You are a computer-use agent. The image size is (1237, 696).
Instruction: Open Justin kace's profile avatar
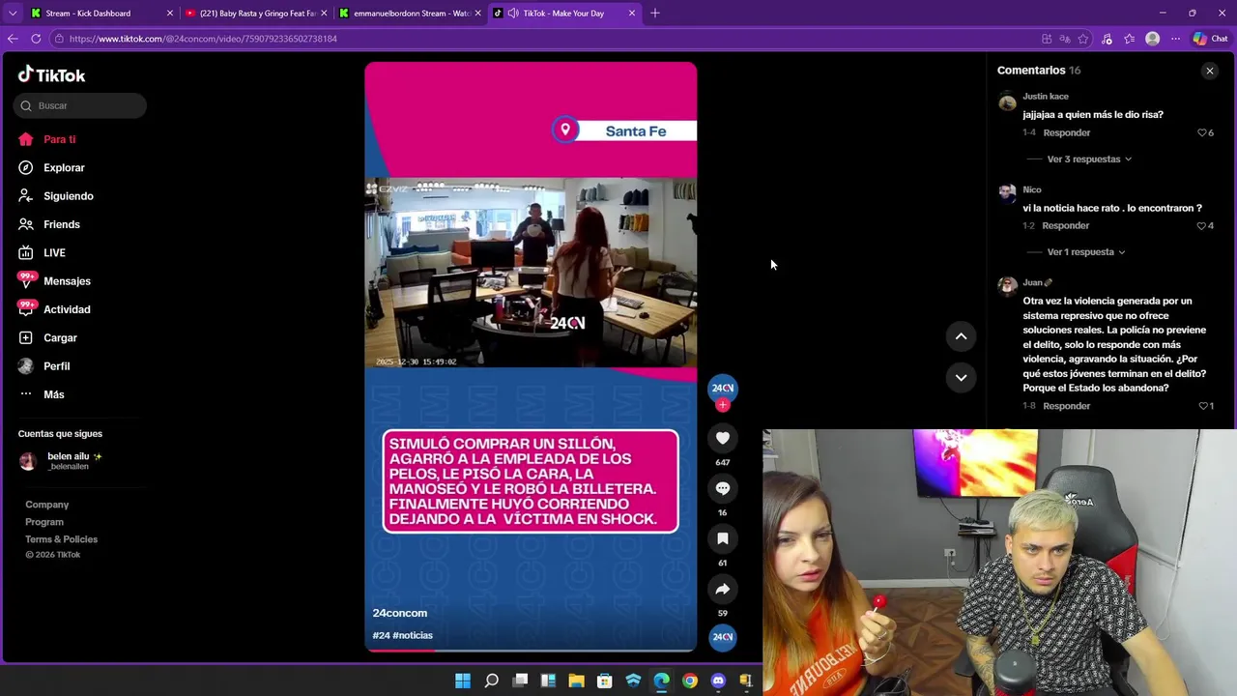point(1008,100)
